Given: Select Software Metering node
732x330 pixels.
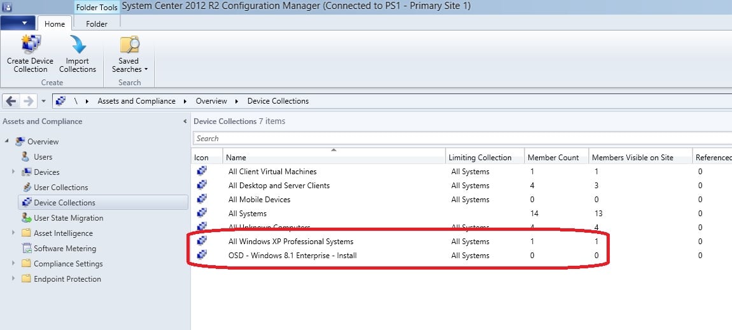Looking at the screenshot, I should [x=65, y=249].
